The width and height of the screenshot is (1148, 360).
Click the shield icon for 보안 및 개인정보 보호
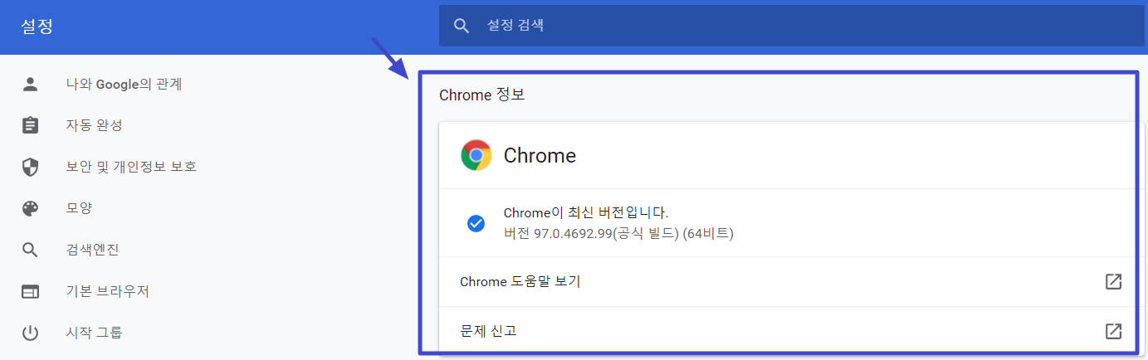coord(31,167)
